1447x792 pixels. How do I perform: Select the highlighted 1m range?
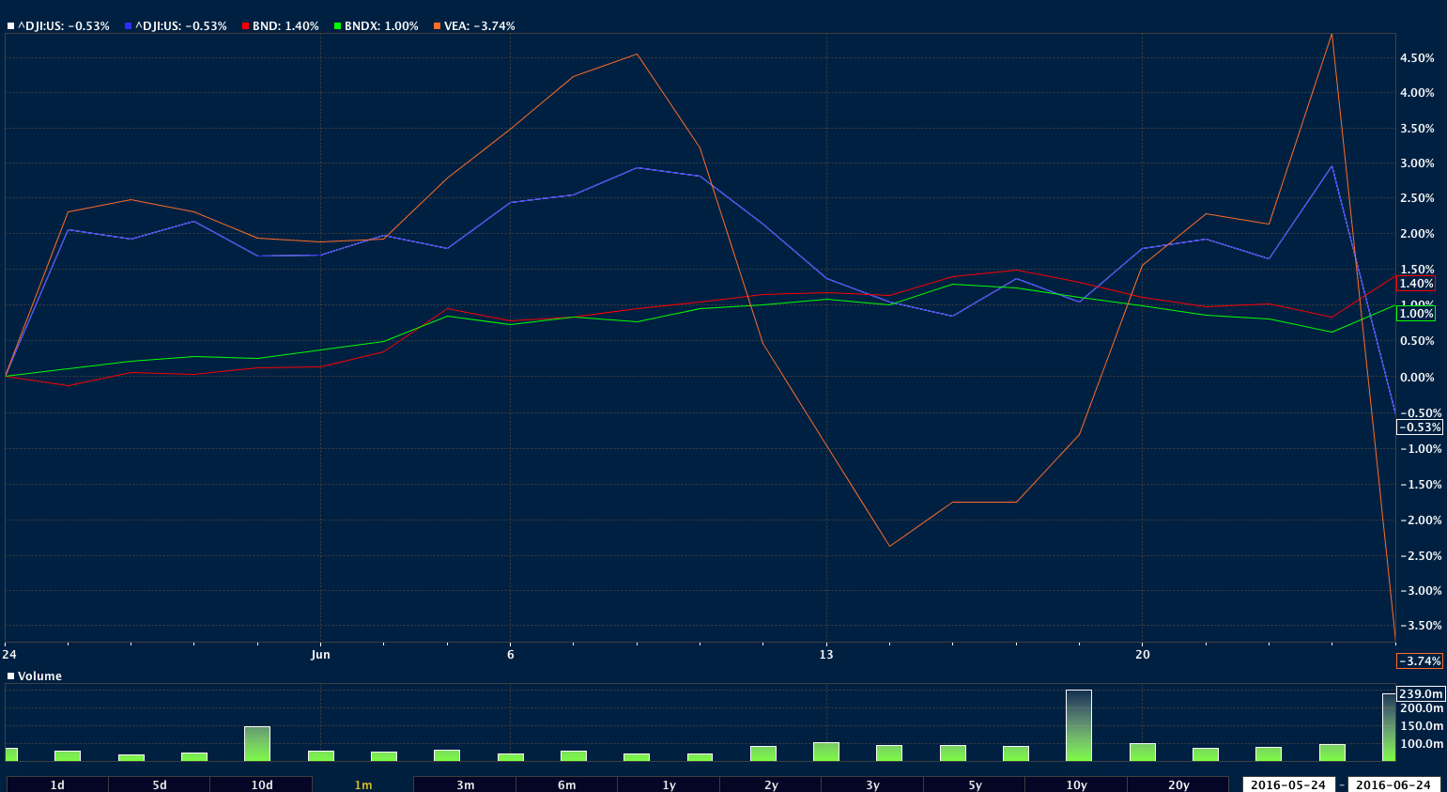363,784
